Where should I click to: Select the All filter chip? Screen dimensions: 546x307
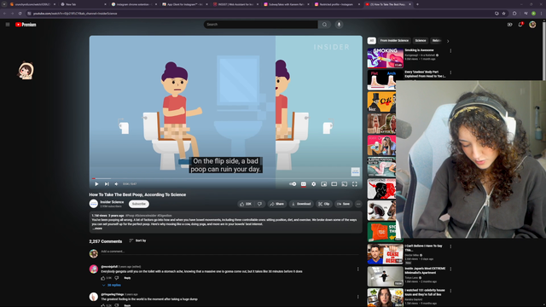click(372, 41)
